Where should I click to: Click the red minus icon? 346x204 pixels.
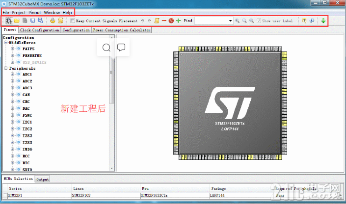tap(164, 21)
